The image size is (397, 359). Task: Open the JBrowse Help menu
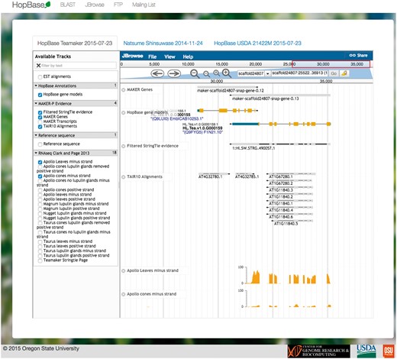[188, 57]
